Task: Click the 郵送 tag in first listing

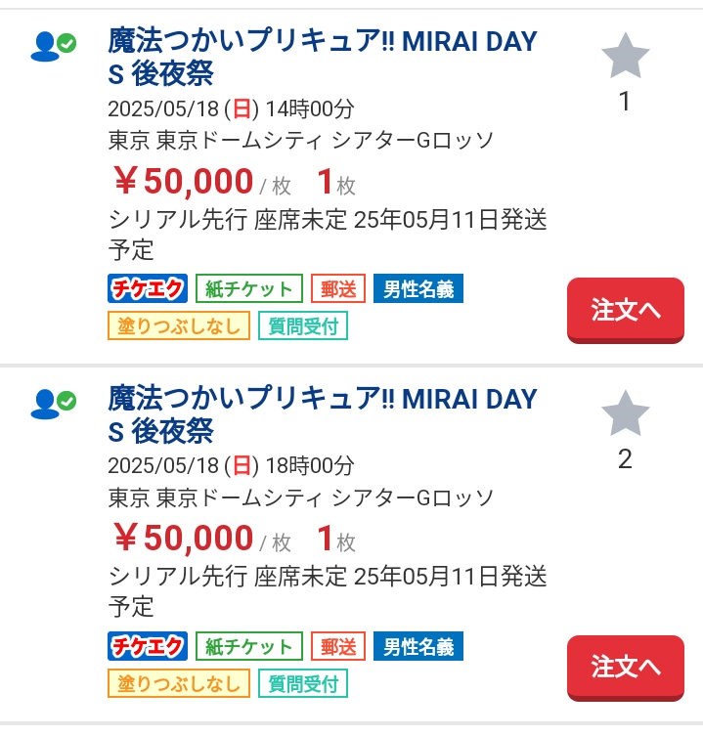Action: coord(338,288)
